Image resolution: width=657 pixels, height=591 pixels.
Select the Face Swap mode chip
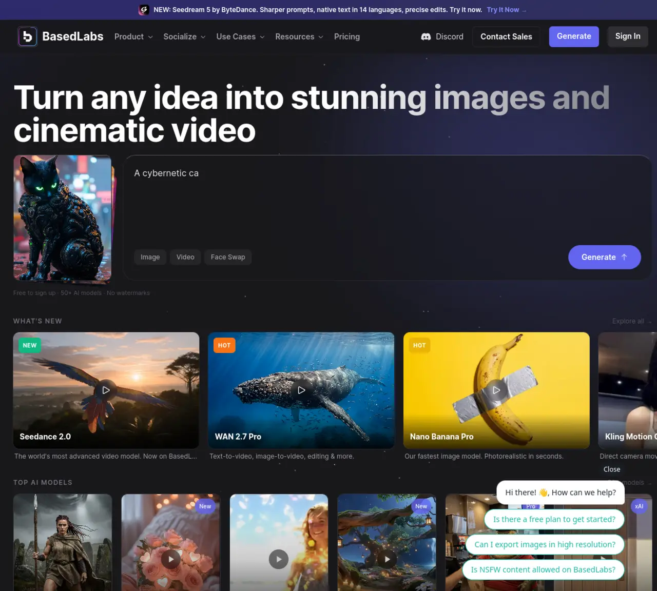[x=228, y=257]
